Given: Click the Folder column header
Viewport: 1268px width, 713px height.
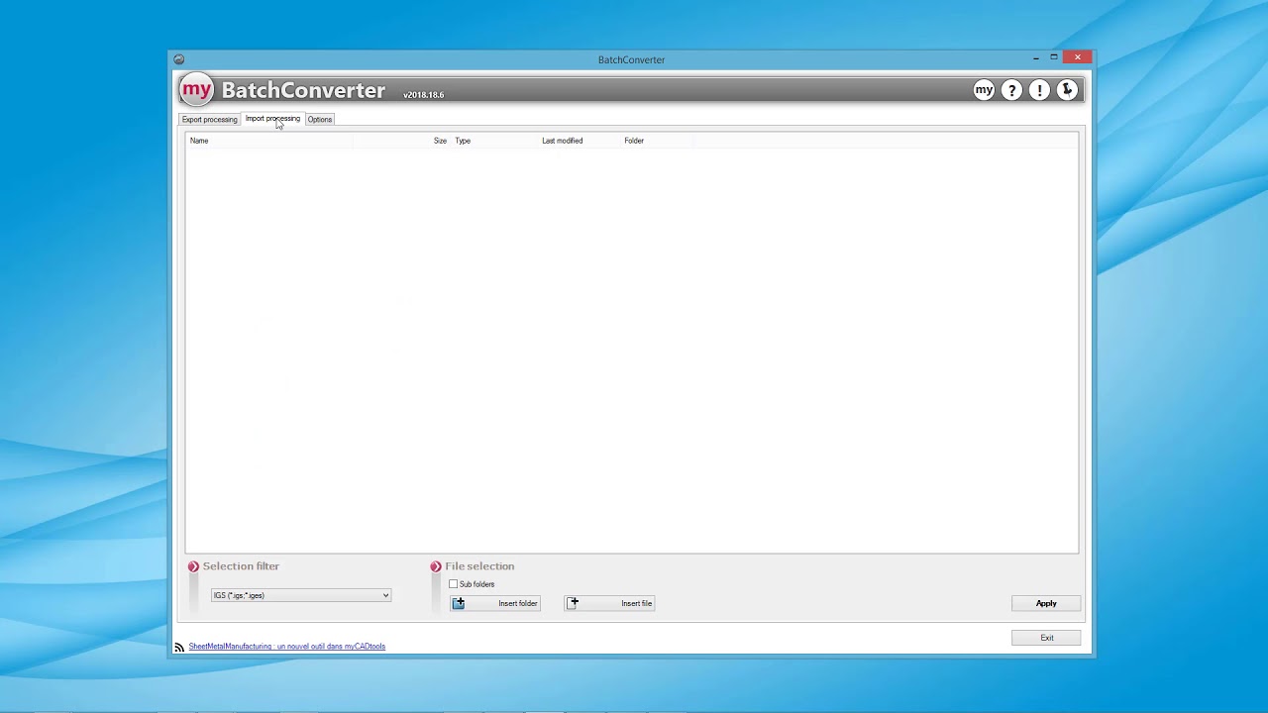Looking at the screenshot, I should [657, 141].
